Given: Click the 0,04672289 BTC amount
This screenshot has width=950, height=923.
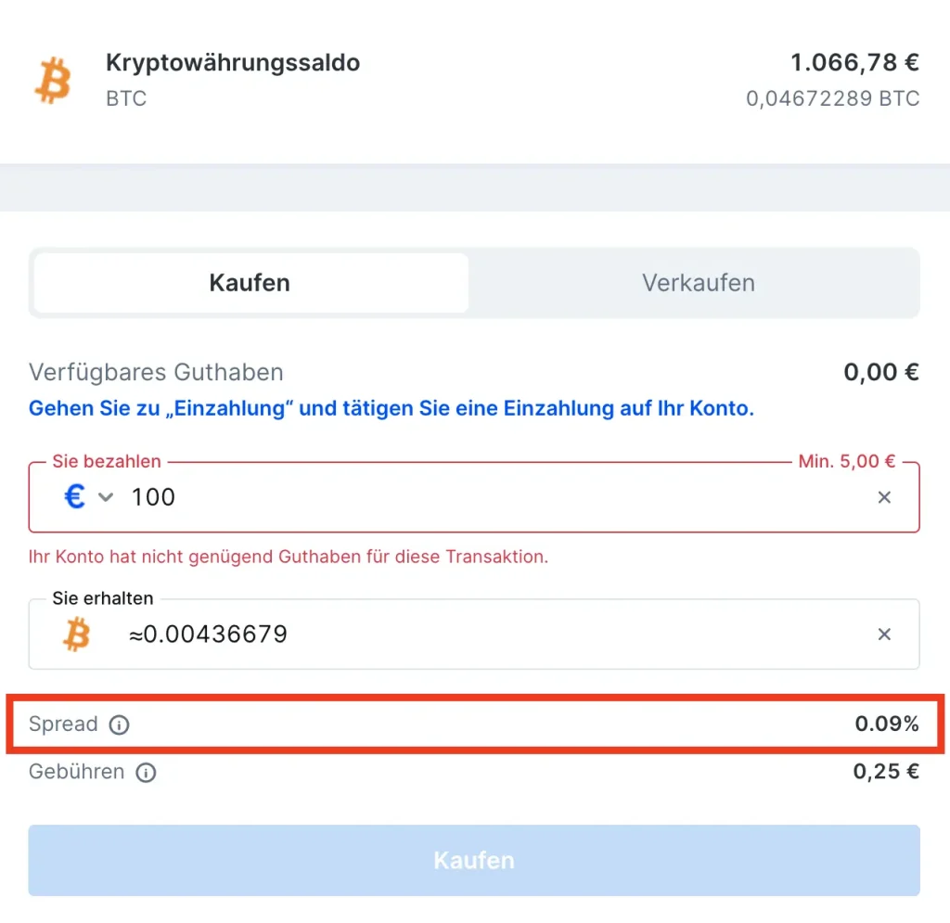Looking at the screenshot, I should click(x=832, y=98).
